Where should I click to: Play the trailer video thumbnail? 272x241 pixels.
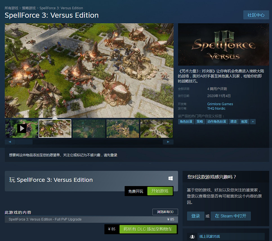click(22, 128)
